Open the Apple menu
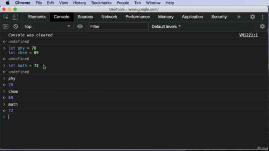 8,3
